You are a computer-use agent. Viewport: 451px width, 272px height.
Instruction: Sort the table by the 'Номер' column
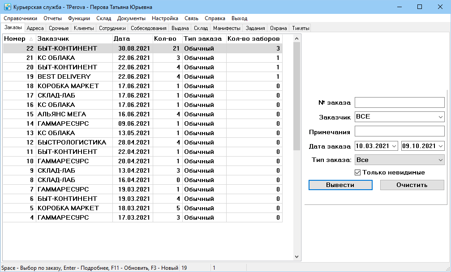(19, 39)
